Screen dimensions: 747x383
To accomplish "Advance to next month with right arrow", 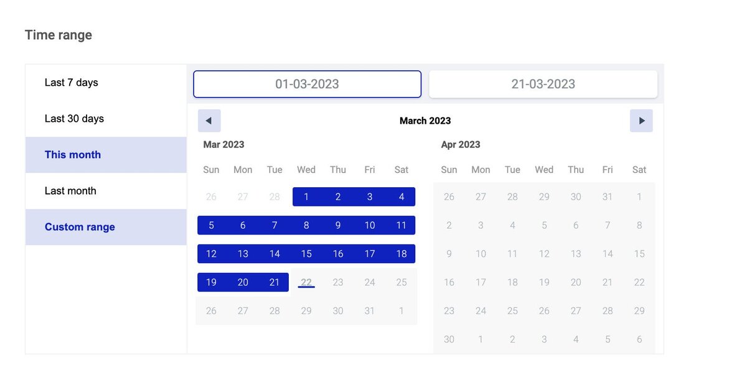I will [x=641, y=121].
